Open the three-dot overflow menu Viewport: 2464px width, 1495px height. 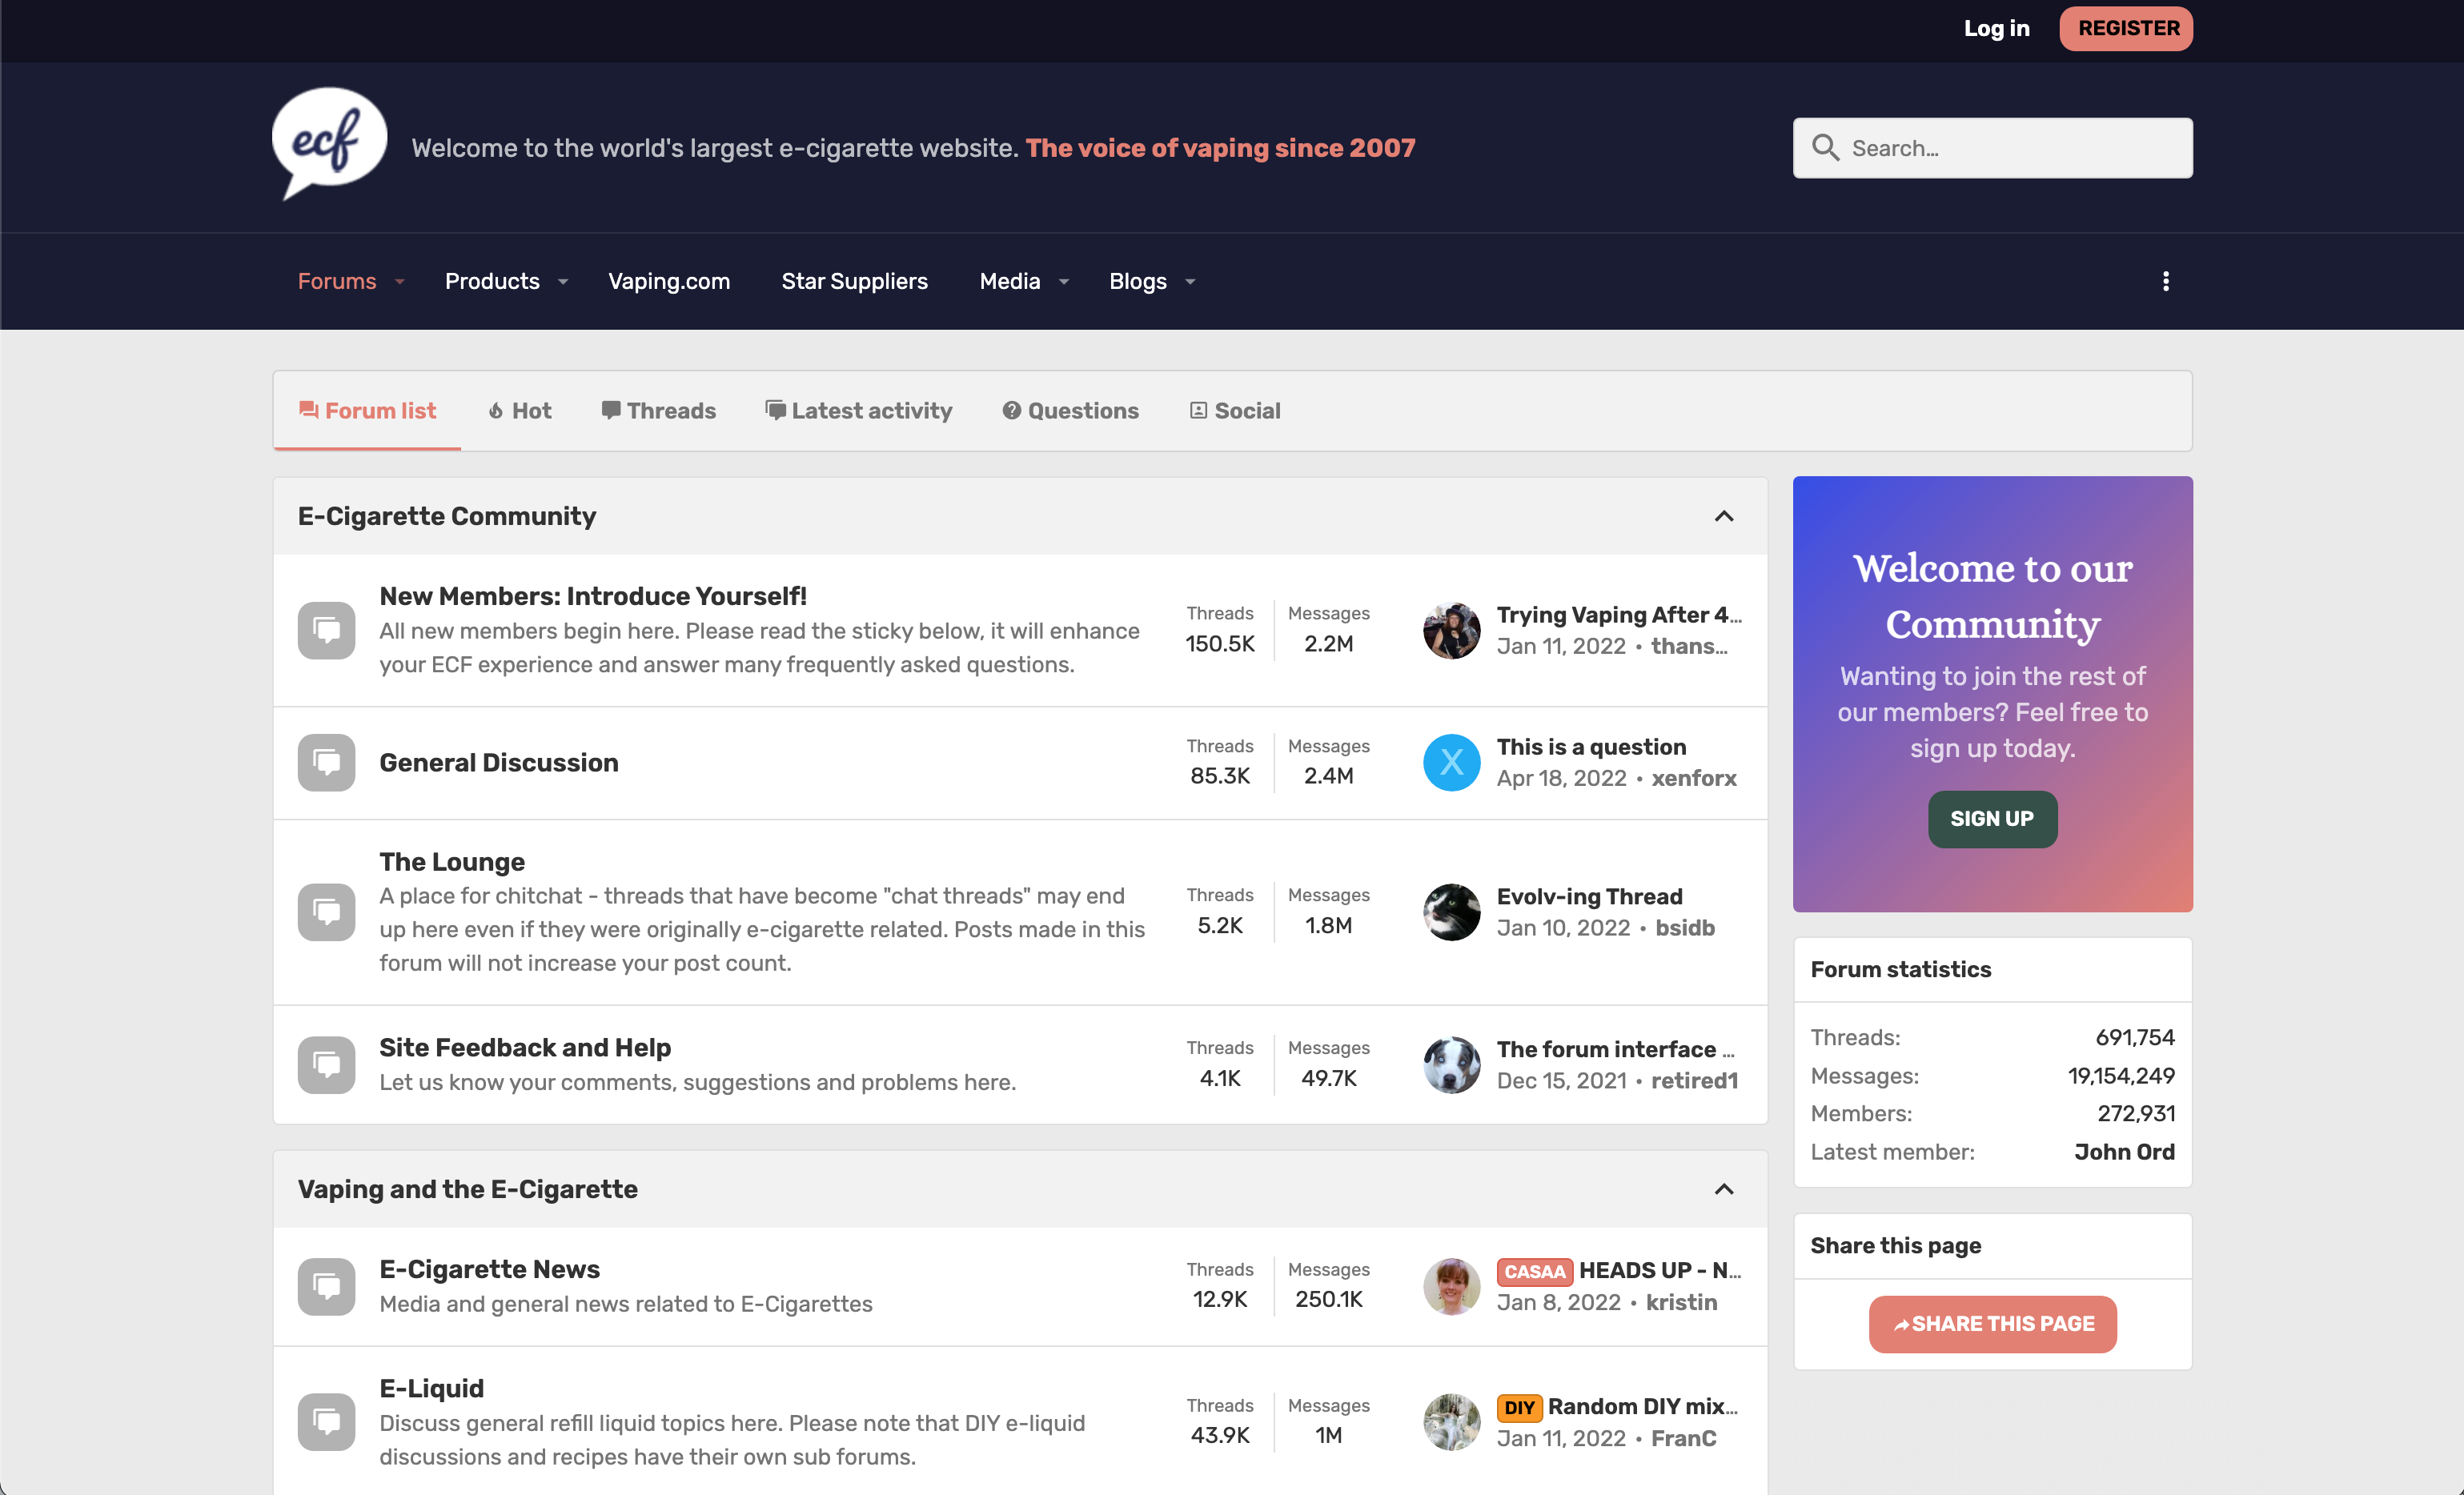click(2165, 282)
